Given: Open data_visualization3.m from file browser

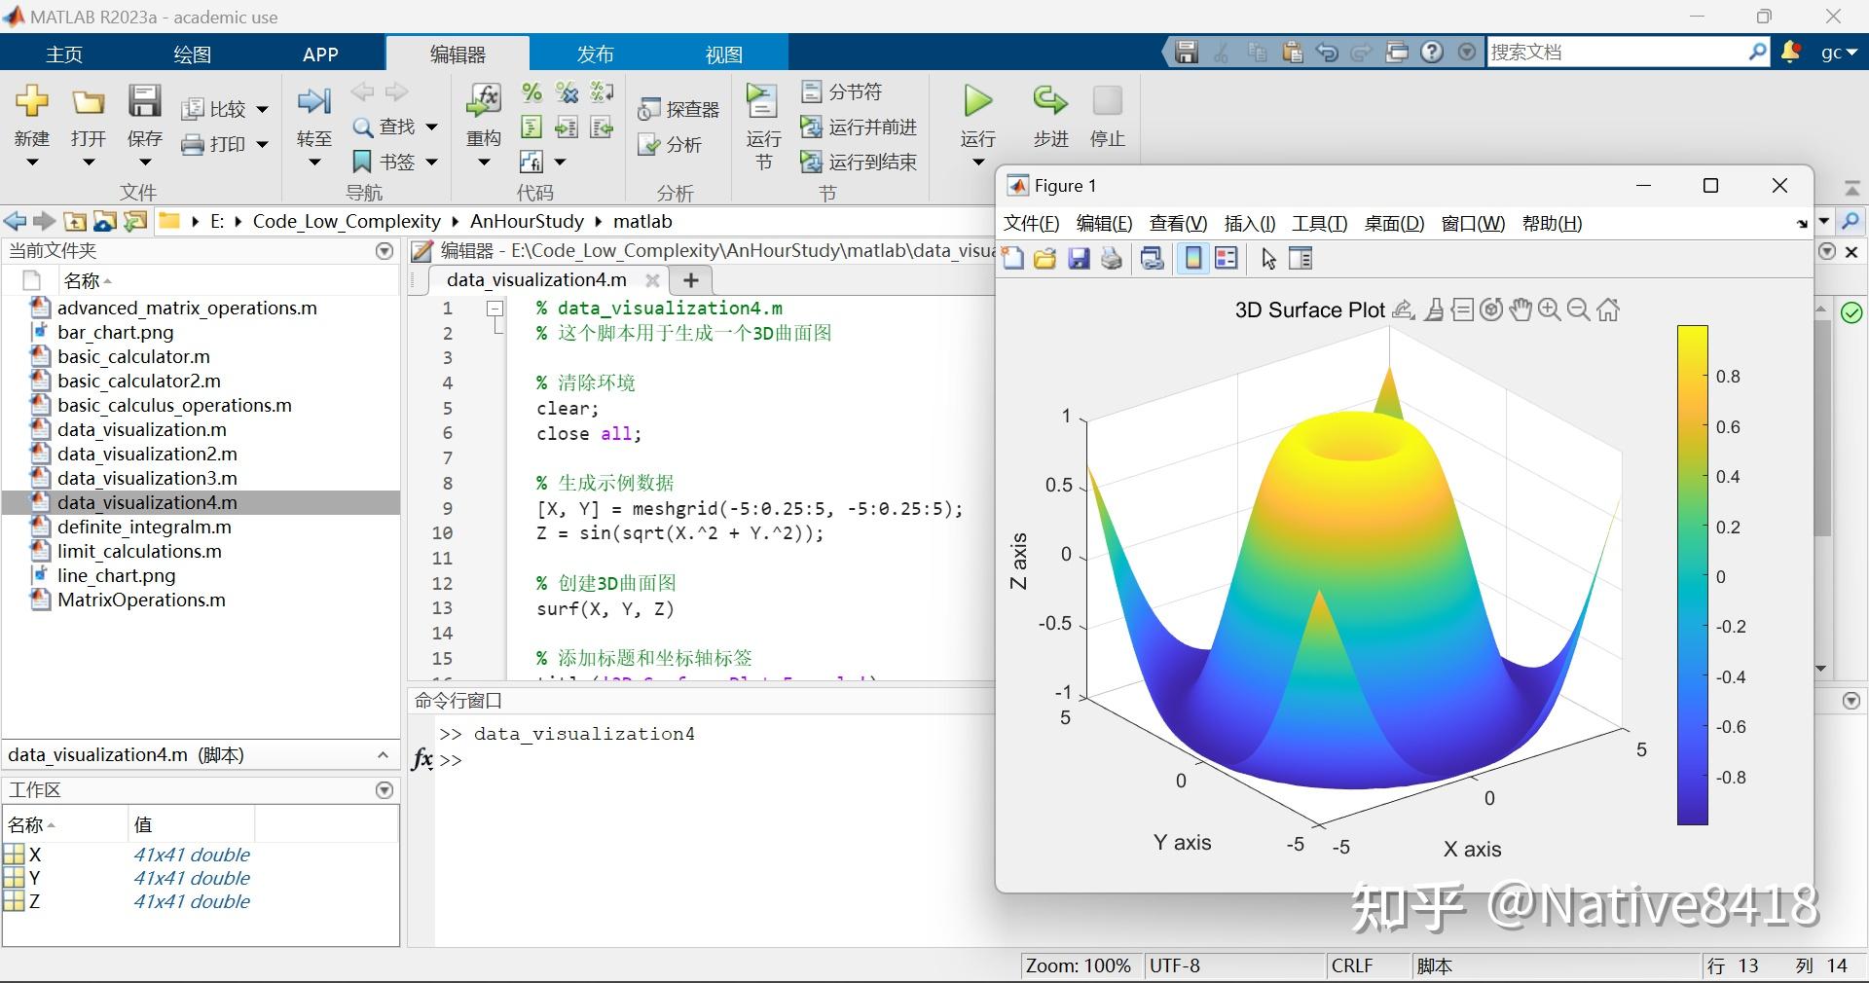Looking at the screenshot, I should click(x=147, y=478).
